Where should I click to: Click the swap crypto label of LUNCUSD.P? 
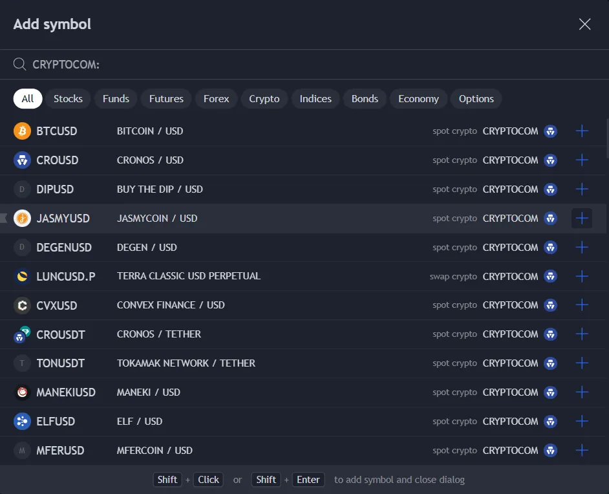(453, 277)
